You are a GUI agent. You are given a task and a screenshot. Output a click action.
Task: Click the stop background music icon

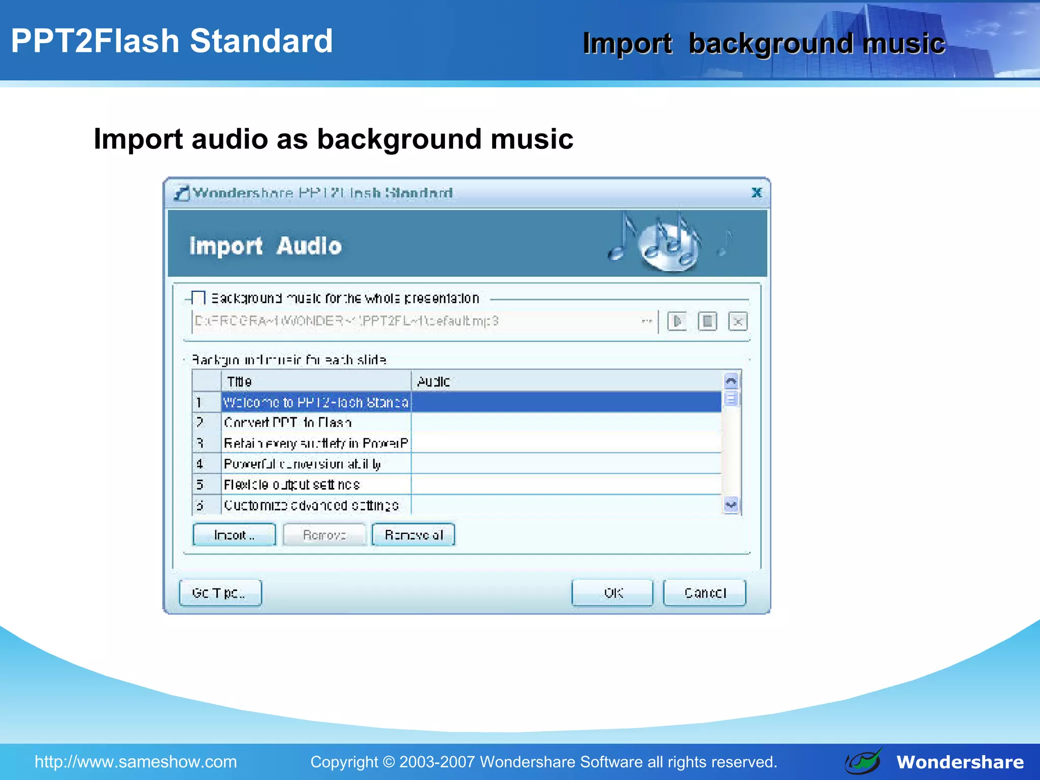pyautogui.click(x=707, y=321)
